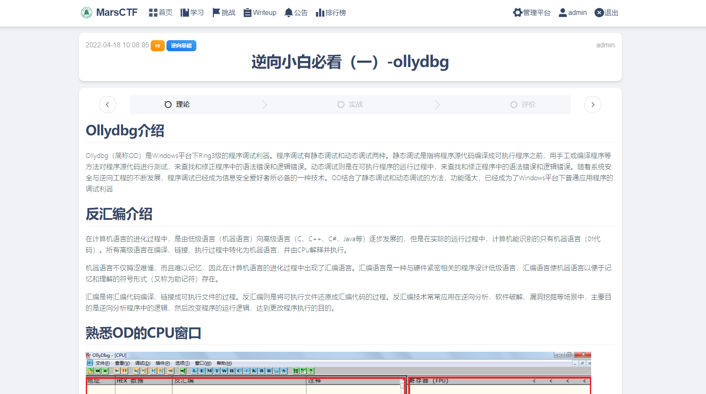Open the 挑战 challenges page
This screenshot has width=706, height=394.
(x=224, y=12)
